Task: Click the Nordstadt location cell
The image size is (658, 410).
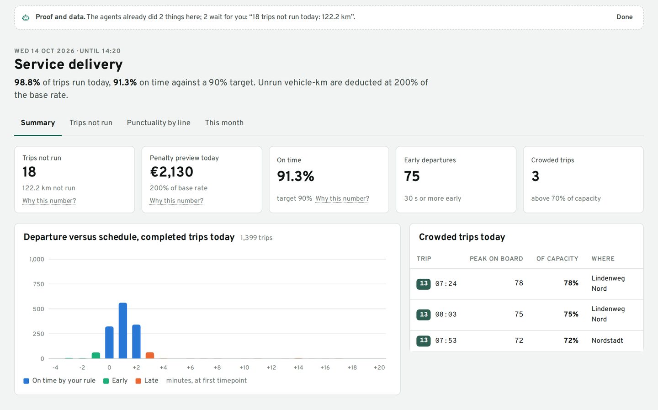Action: [x=607, y=341]
